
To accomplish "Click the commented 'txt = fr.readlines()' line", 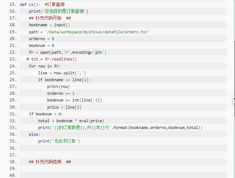I will 52,59.
